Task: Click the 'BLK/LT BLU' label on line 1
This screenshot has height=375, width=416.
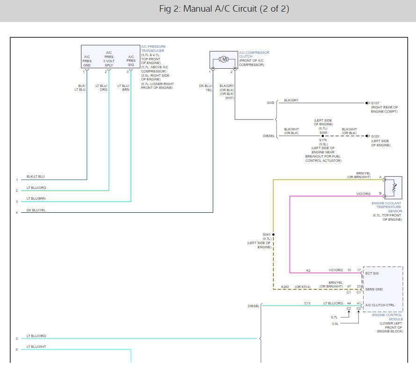Action: pyautogui.click(x=36, y=176)
